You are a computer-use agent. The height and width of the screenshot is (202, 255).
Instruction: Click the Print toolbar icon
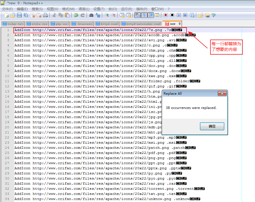click(45, 15)
